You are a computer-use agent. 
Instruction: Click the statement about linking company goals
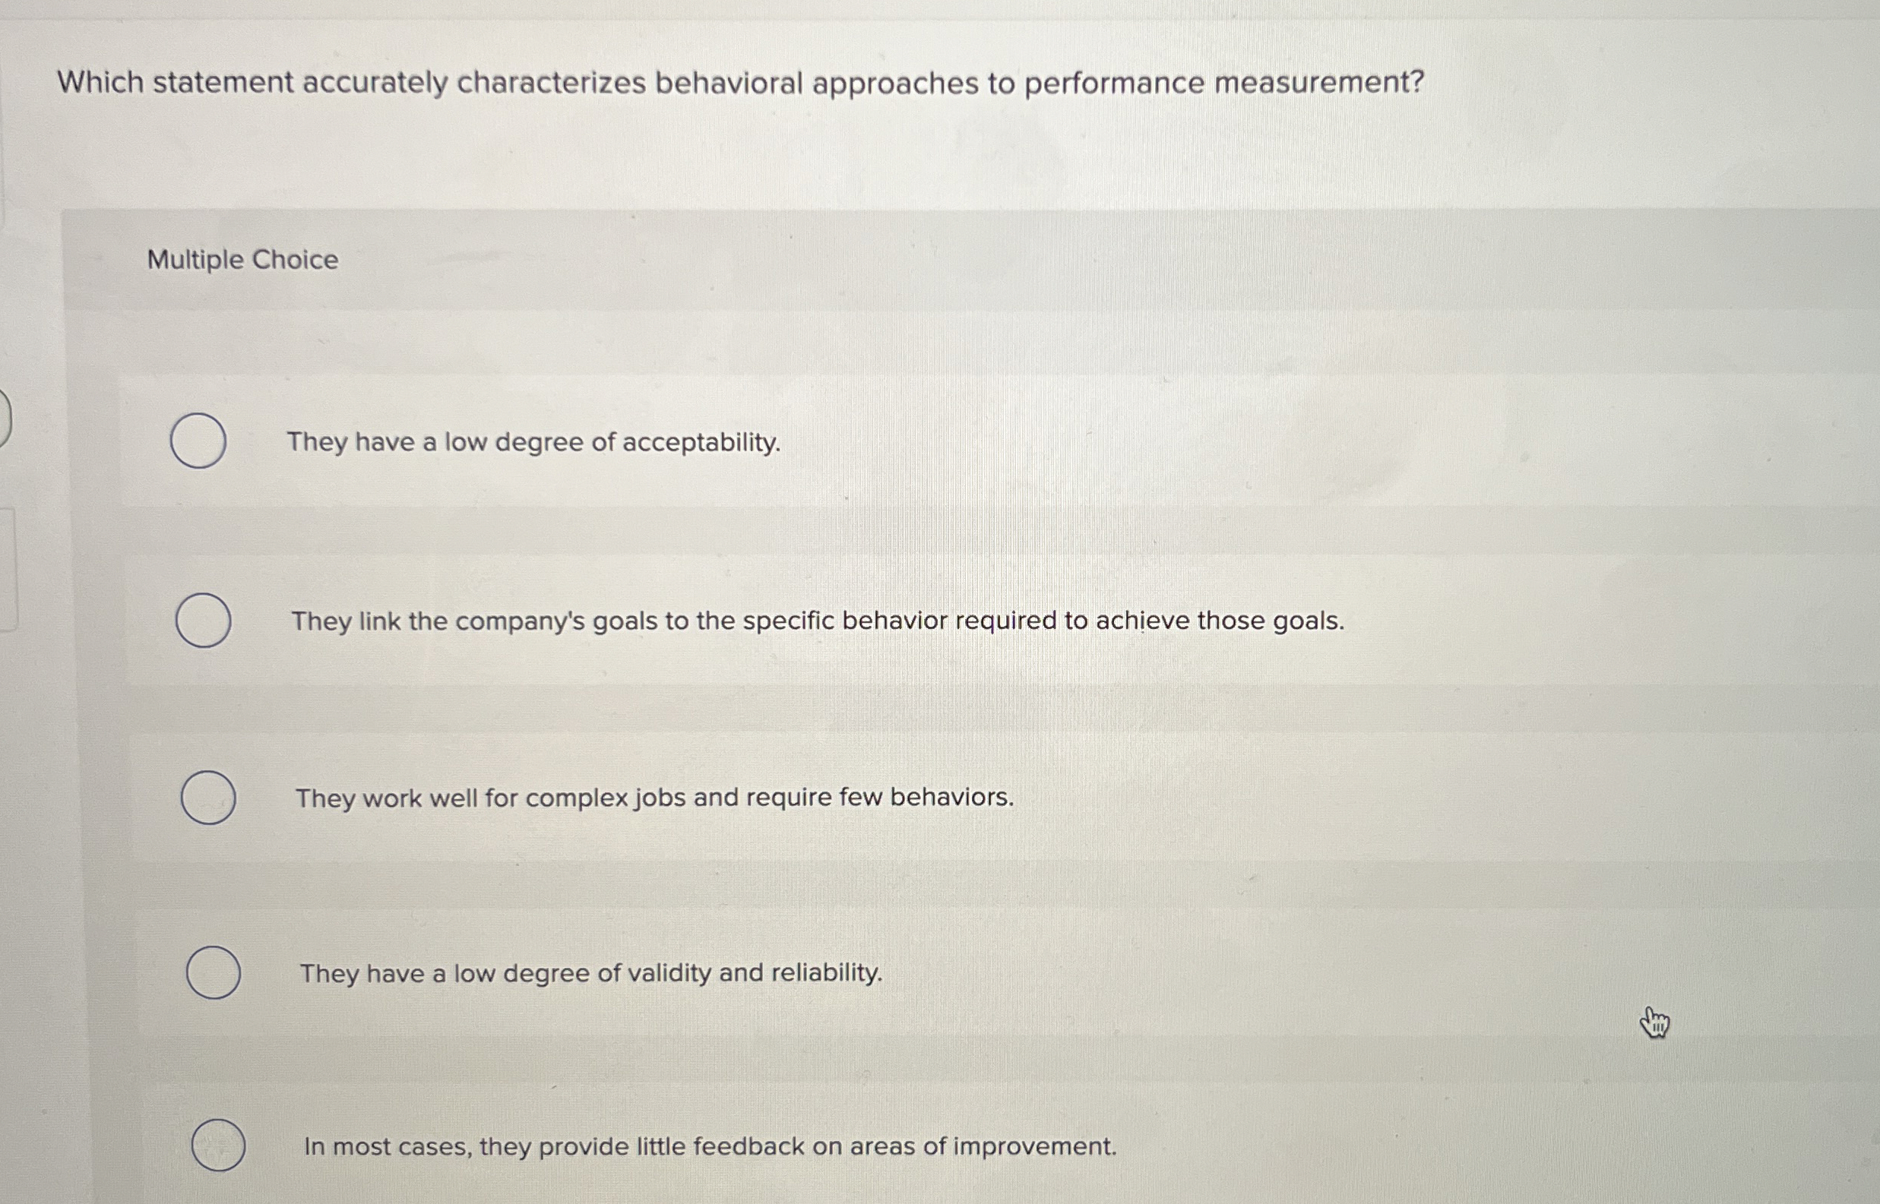pyautogui.click(x=817, y=620)
